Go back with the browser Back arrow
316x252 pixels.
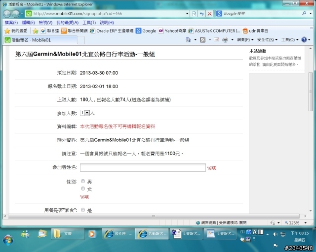[7, 14]
